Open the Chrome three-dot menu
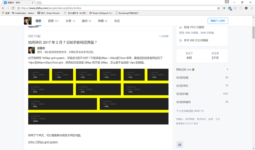255x150 pixels. coord(252,8)
